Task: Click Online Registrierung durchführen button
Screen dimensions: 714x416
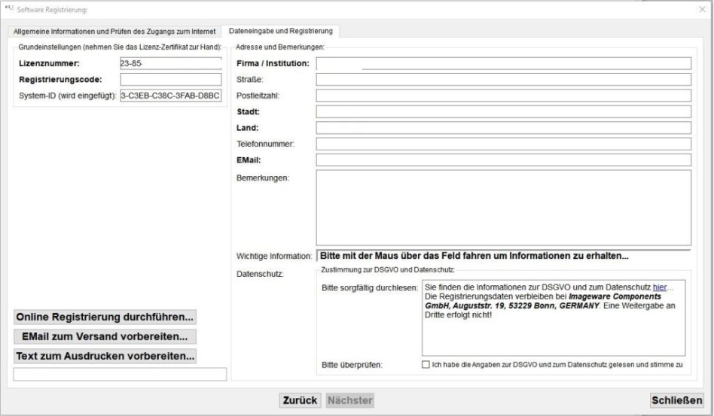Action: pyautogui.click(x=105, y=317)
